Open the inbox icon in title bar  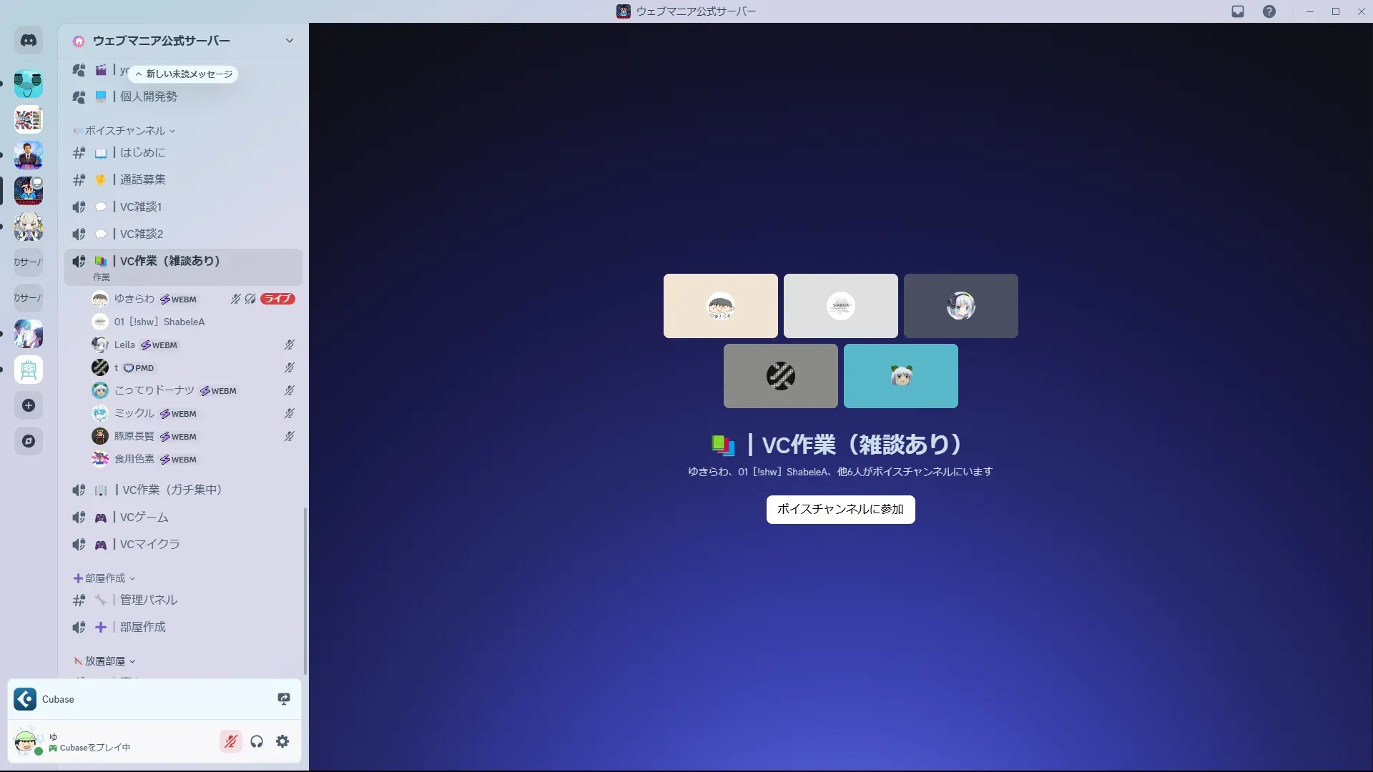coord(1238,11)
